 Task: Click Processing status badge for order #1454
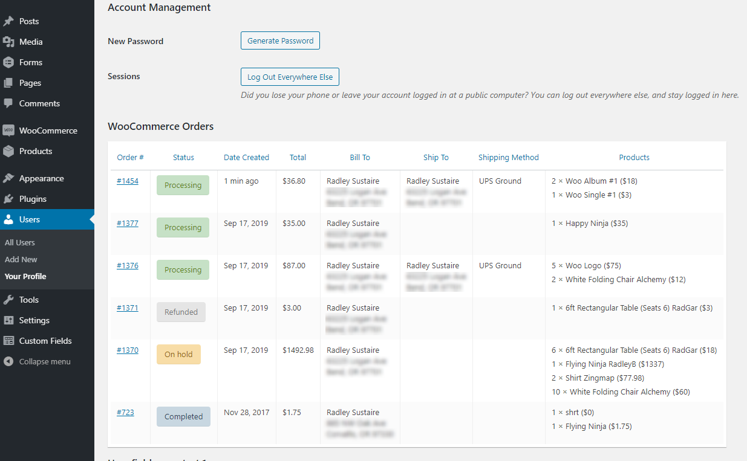point(183,185)
